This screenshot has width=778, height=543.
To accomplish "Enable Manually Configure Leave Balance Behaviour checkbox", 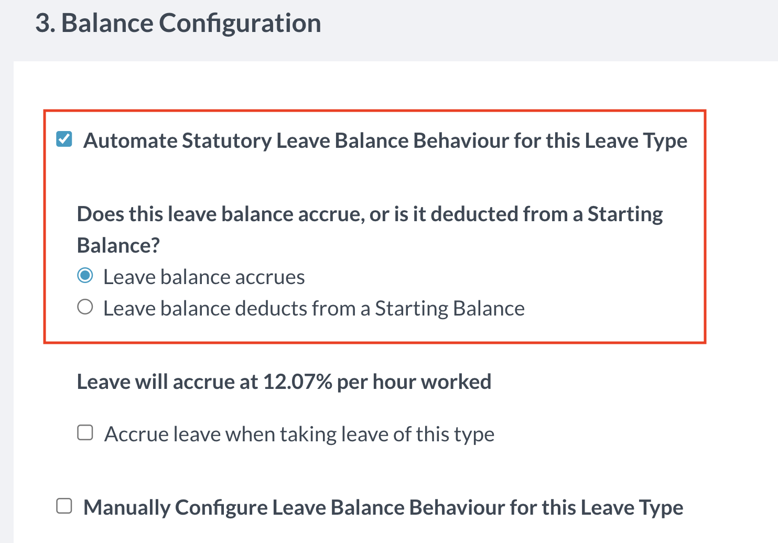I will coord(64,506).
